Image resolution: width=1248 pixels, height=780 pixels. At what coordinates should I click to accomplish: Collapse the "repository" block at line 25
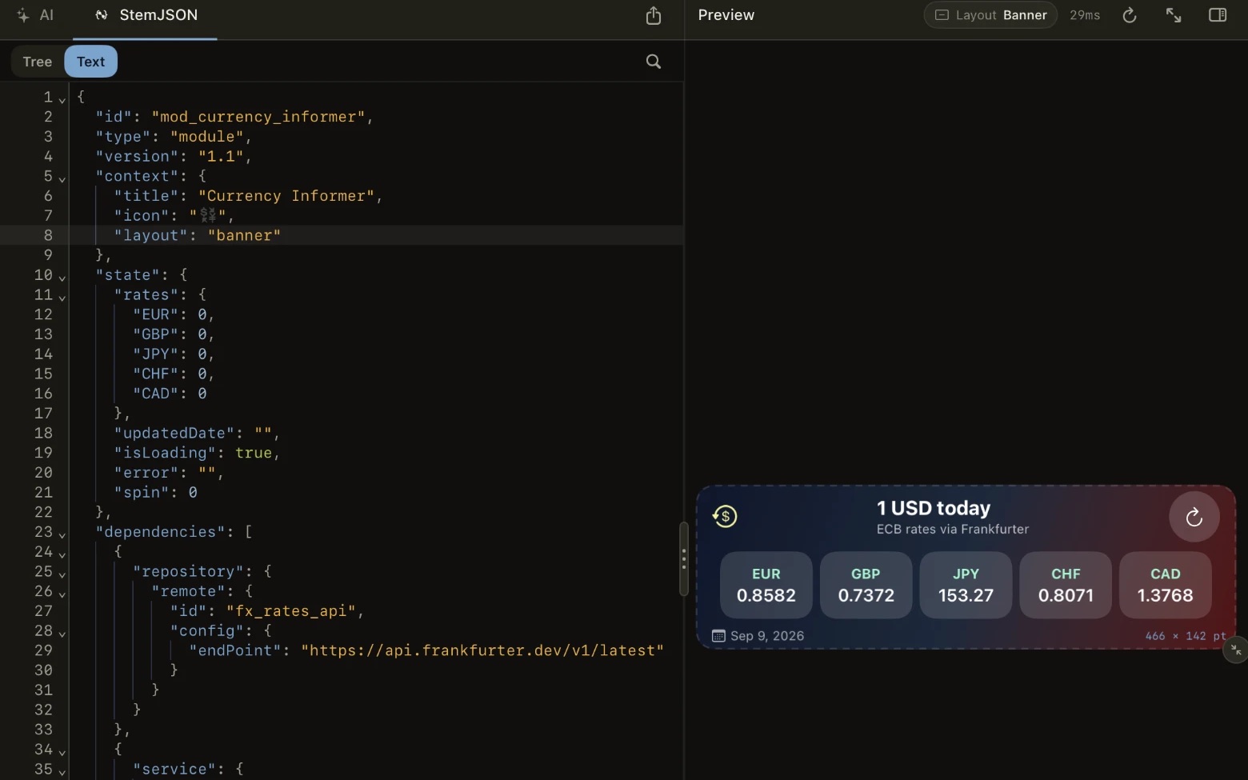click(62, 574)
